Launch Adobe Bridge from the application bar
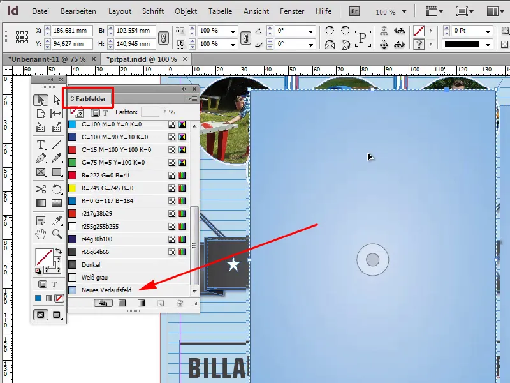 coord(353,11)
